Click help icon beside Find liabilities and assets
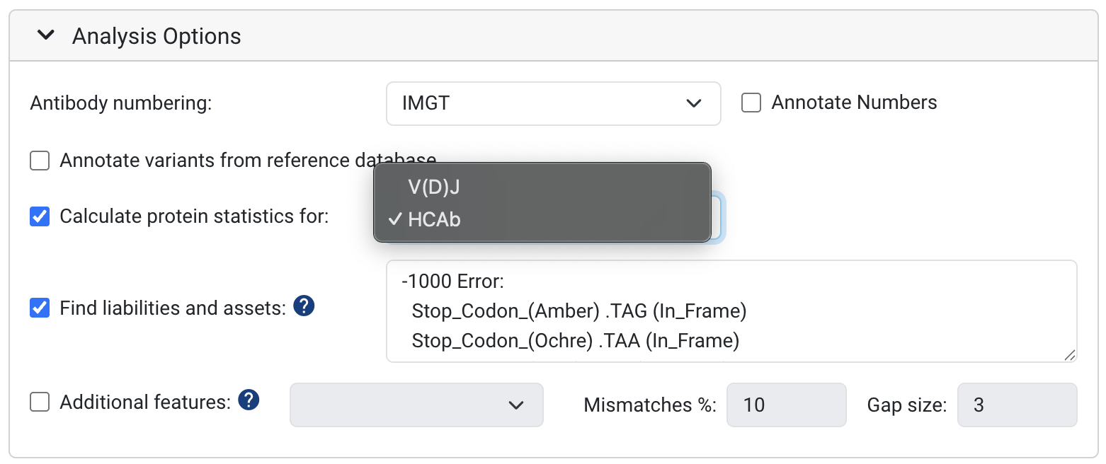Image resolution: width=1106 pixels, height=464 pixels. point(304,306)
